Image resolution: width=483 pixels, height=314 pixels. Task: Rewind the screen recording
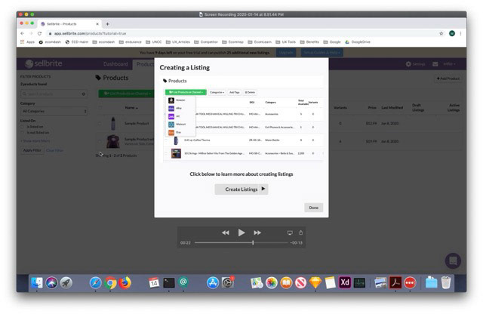(226, 232)
